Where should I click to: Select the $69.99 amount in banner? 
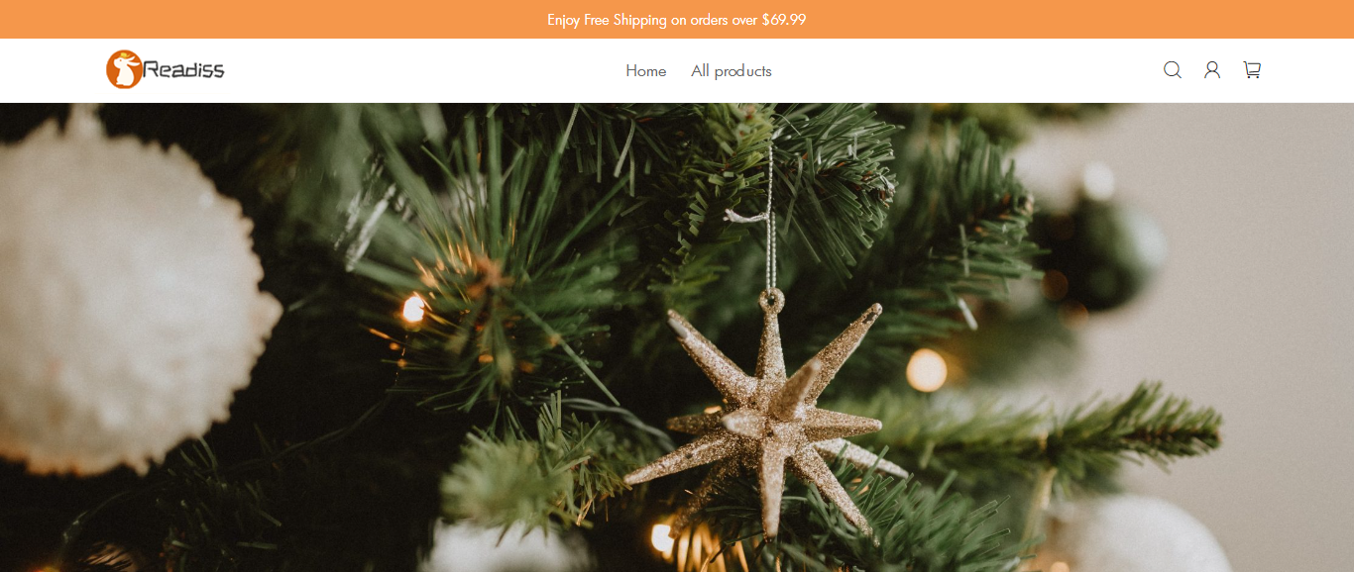[784, 20]
